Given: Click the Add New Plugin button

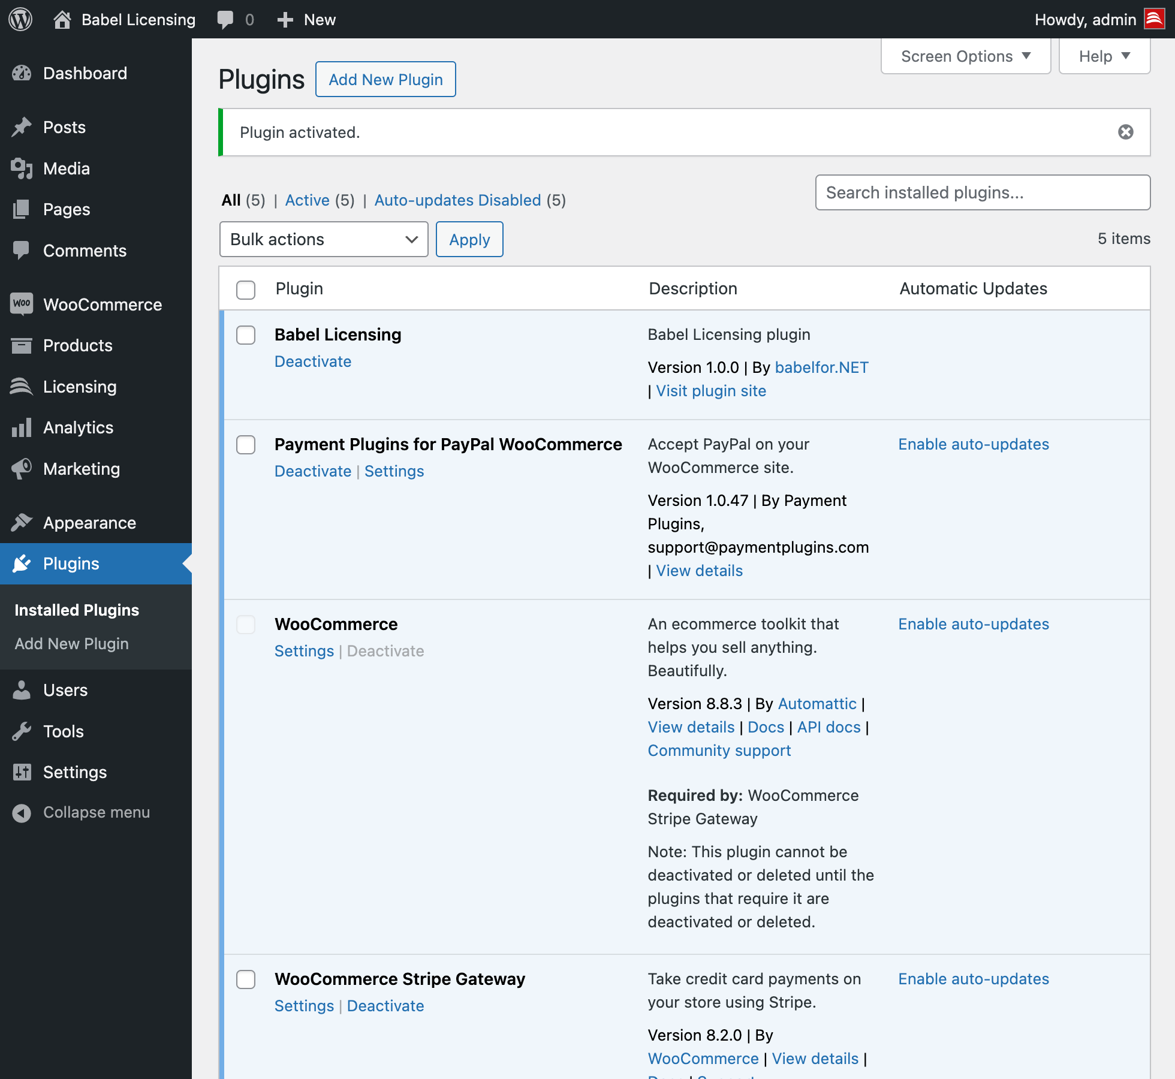Looking at the screenshot, I should pos(385,79).
